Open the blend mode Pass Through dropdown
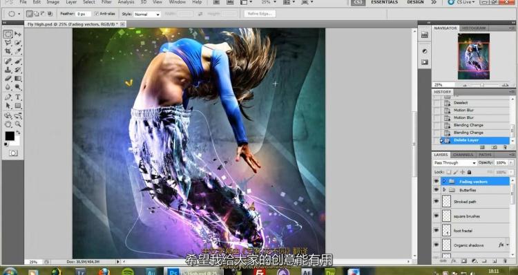This screenshot has width=518, height=275. click(454, 162)
